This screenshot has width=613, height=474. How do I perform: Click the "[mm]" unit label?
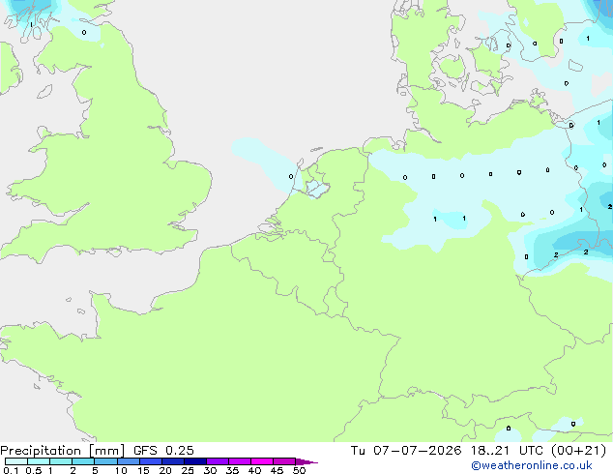click(x=106, y=451)
